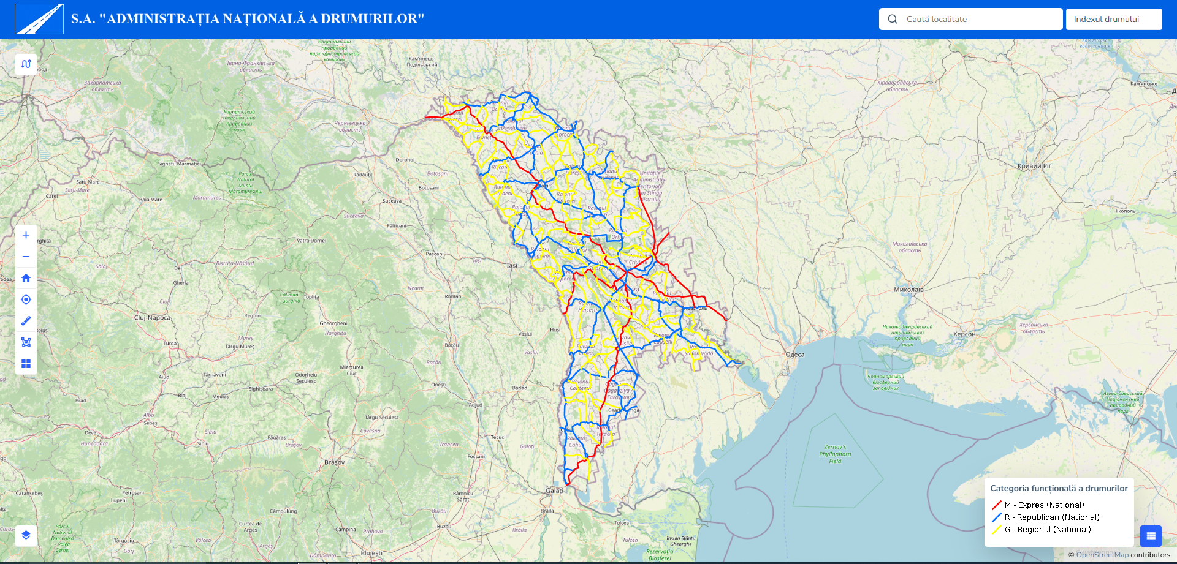Image resolution: width=1177 pixels, height=564 pixels.
Task: Click the 'Categoria funcțională a drumurilor' legend heading
Action: pos(1059,488)
